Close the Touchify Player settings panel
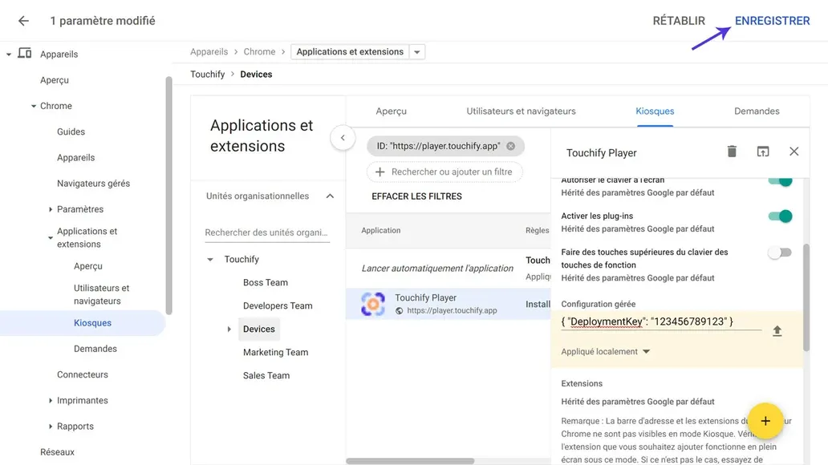The image size is (828, 465). pyautogui.click(x=793, y=151)
